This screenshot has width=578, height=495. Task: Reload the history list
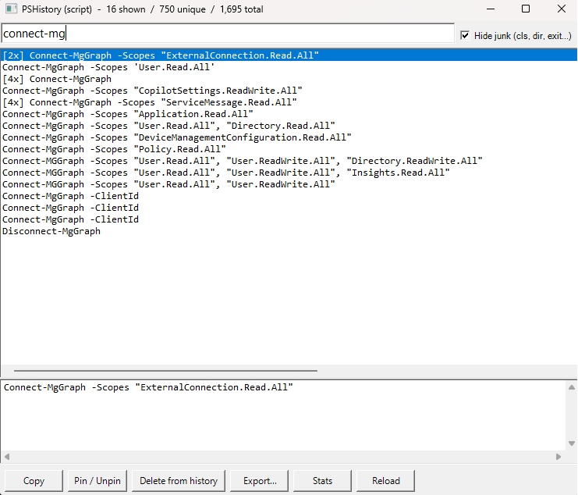point(386,481)
